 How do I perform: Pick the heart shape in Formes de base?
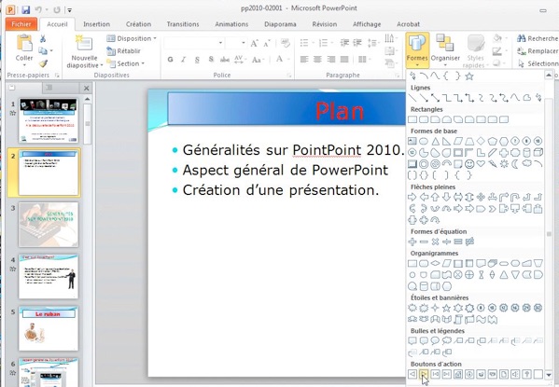481,164
